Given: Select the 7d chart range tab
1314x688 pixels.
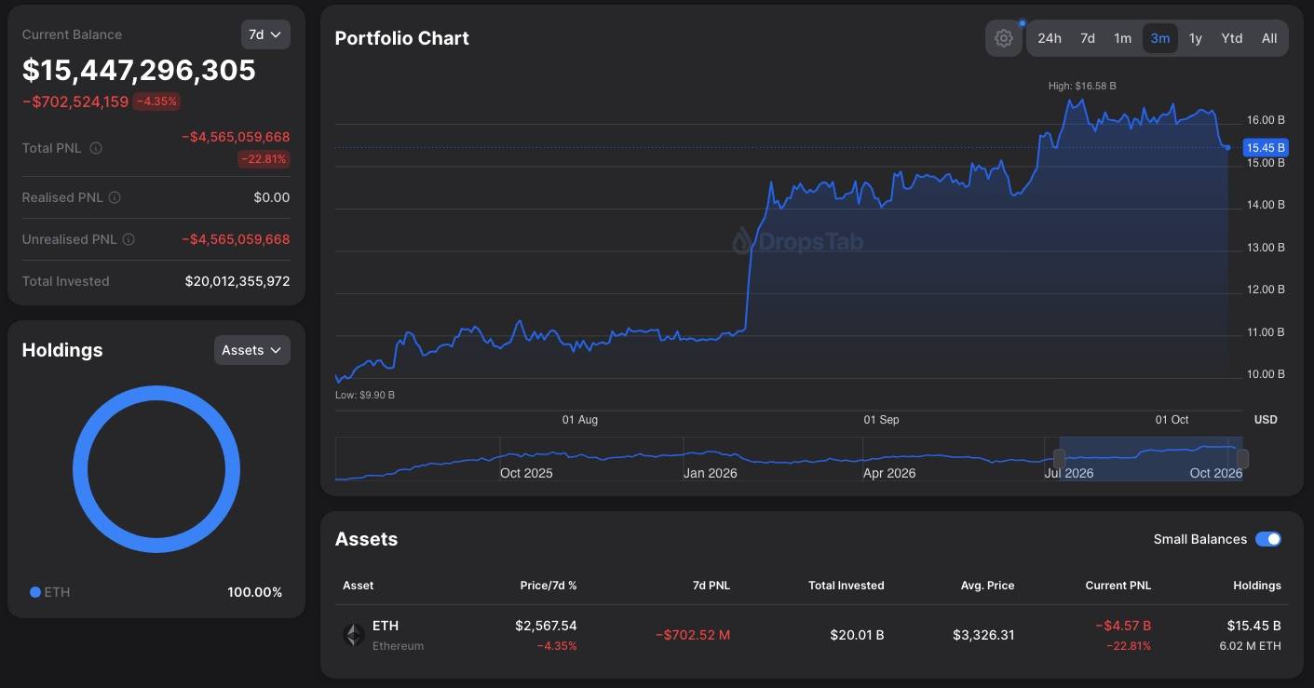Looking at the screenshot, I should pos(1088,38).
